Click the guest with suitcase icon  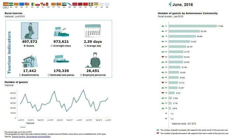click(x=29, y=31)
